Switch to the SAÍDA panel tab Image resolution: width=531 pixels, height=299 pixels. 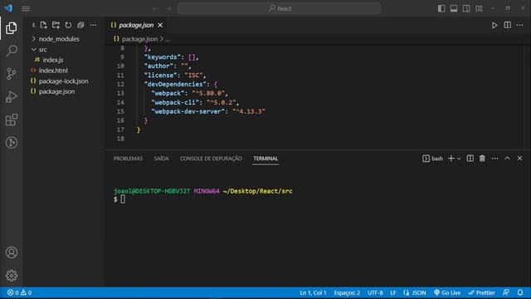point(161,159)
